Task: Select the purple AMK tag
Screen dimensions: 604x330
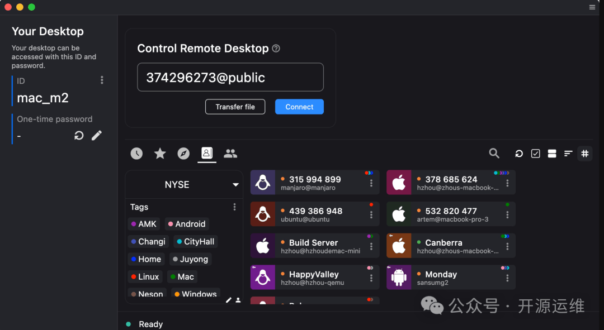Action: click(x=144, y=224)
